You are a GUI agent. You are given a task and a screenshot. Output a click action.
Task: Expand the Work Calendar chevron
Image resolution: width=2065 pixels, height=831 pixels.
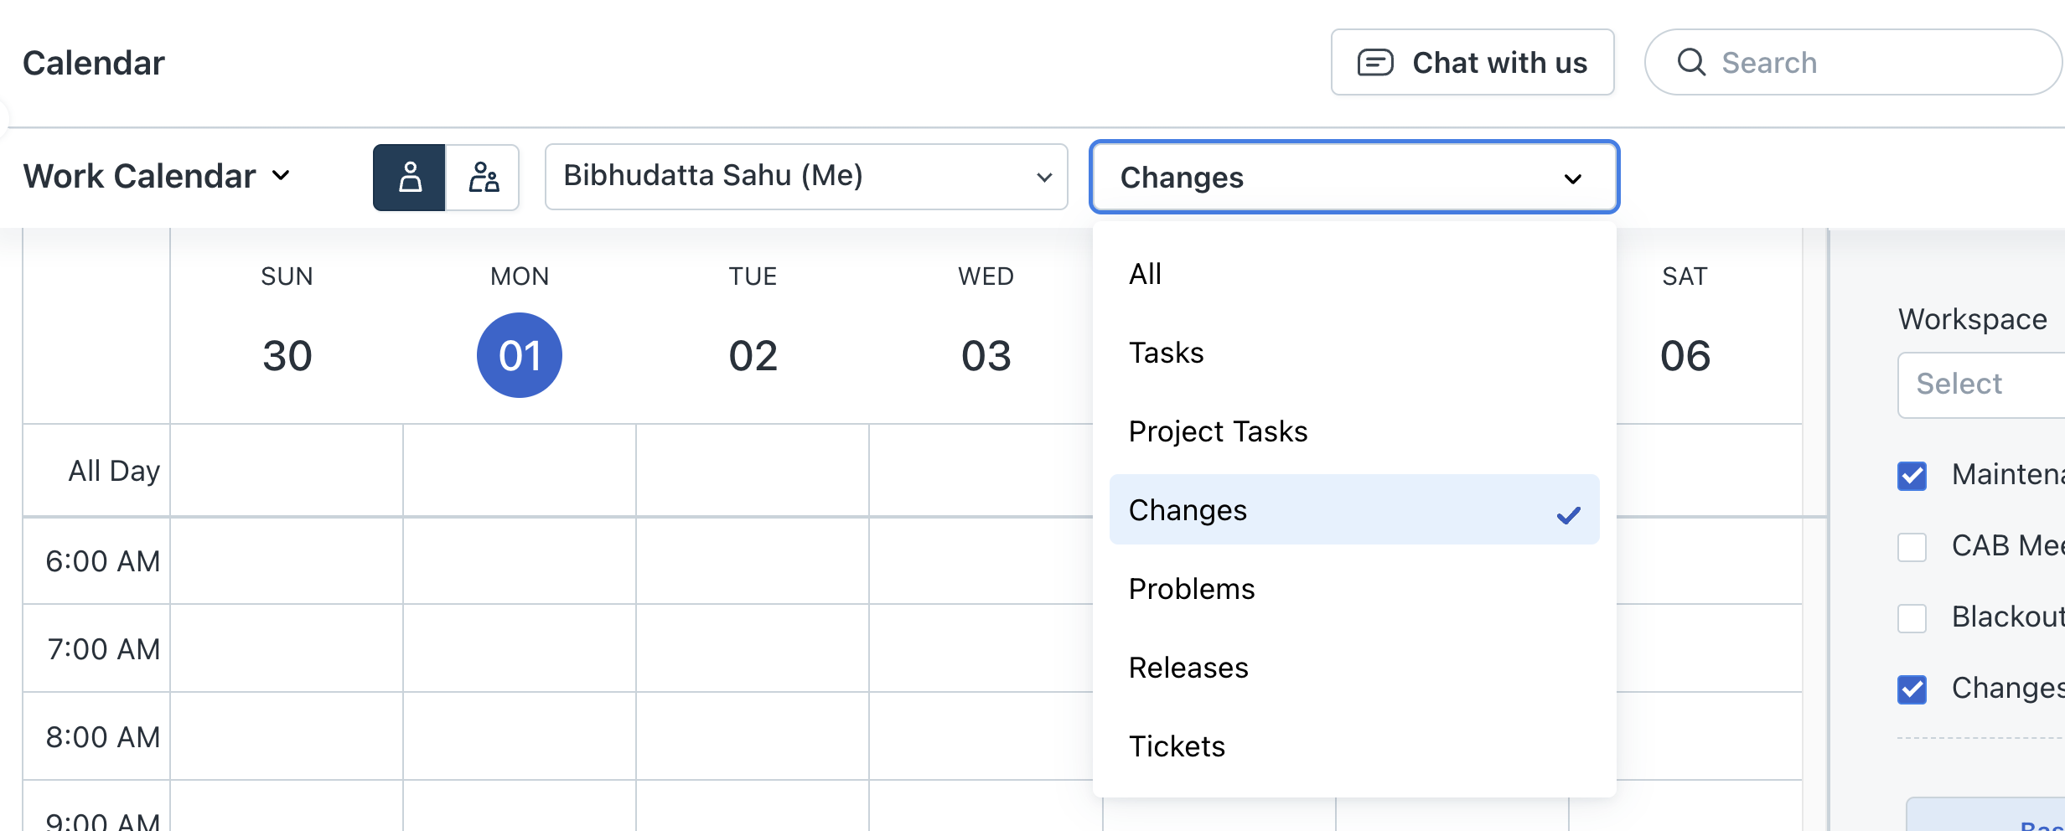click(x=282, y=176)
